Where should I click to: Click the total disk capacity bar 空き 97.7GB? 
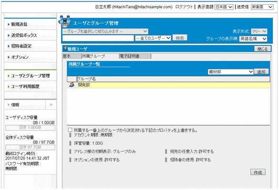(x=30, y=147)
